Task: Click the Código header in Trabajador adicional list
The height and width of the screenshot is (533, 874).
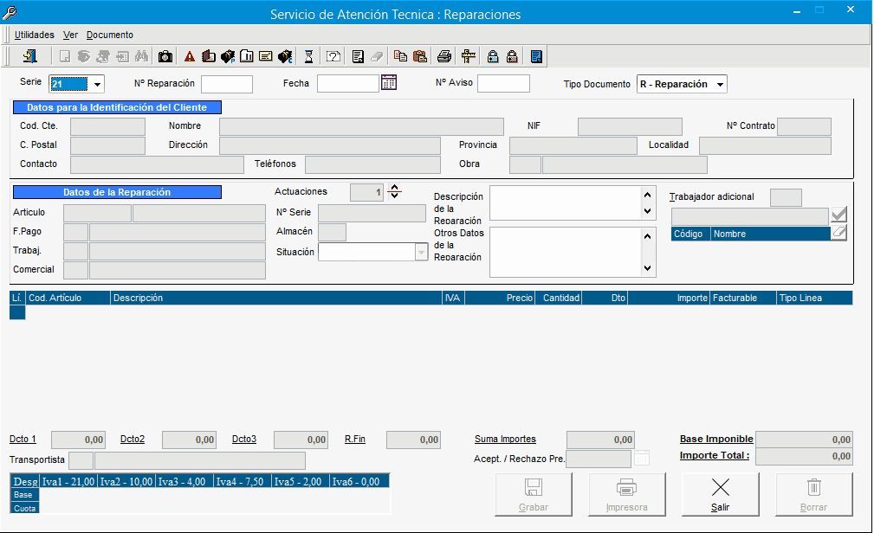Action: (691, 234)
